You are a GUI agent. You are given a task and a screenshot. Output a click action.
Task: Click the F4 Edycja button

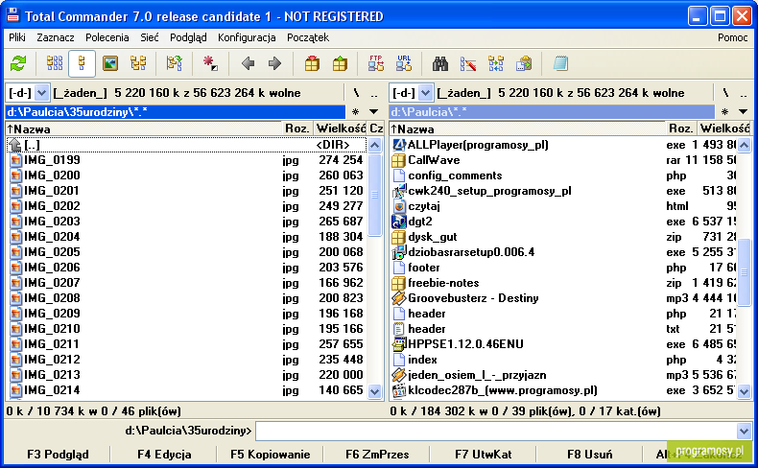pos(164,455)
